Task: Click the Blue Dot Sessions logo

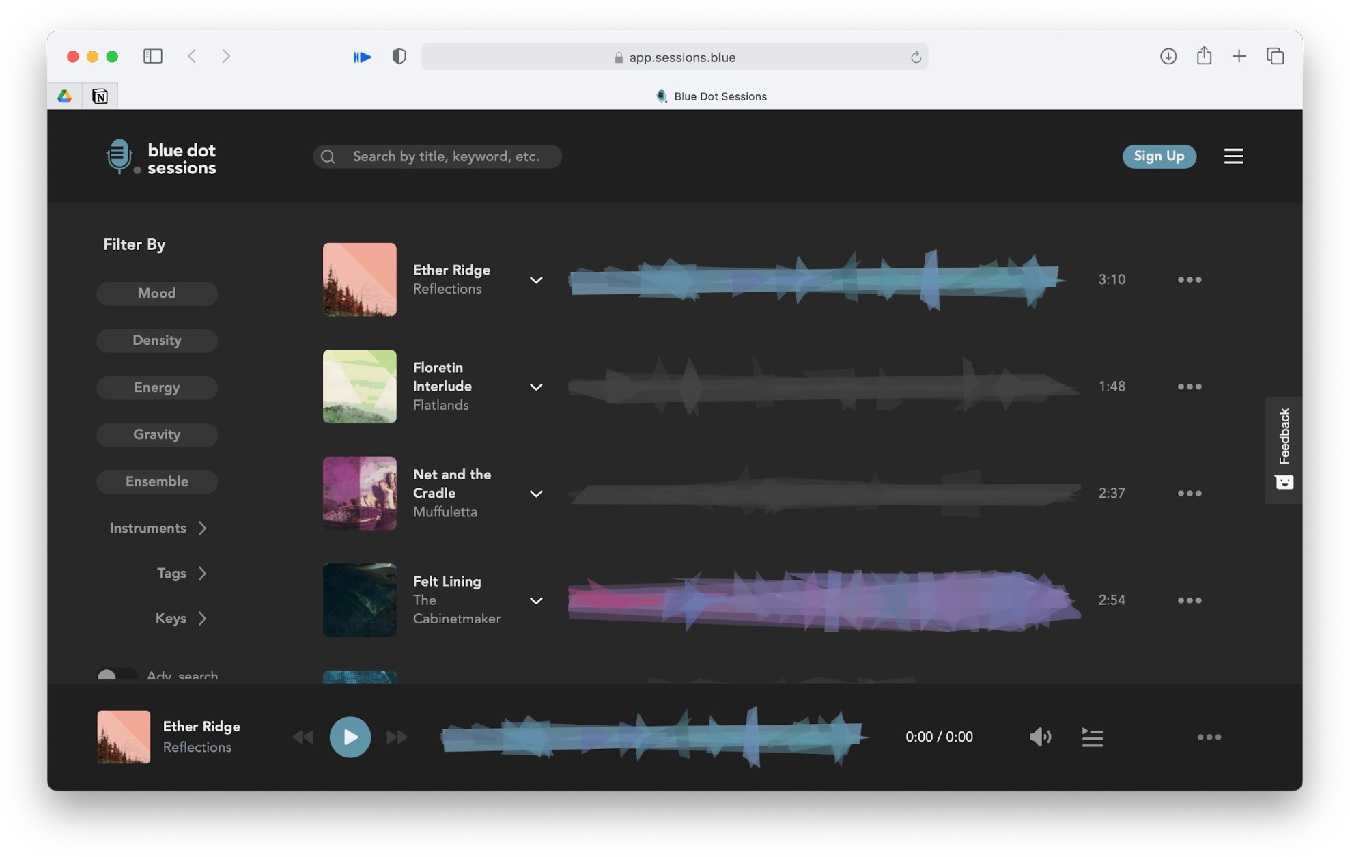Action: (x=161, y=157)
